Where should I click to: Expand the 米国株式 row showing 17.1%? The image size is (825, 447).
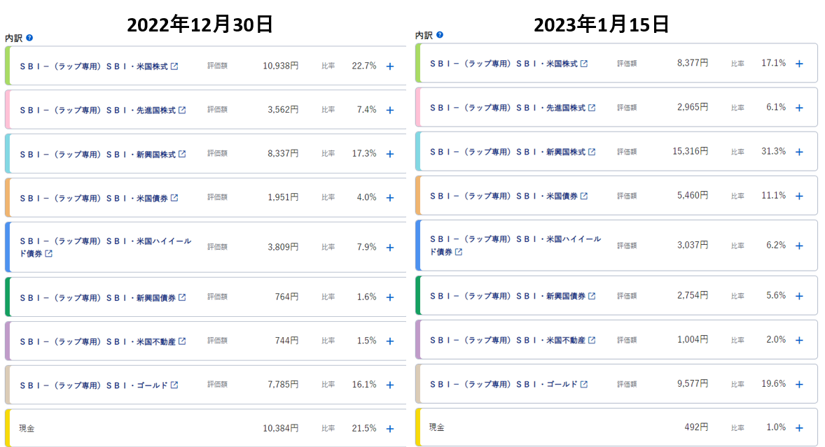tap(799, 64)
